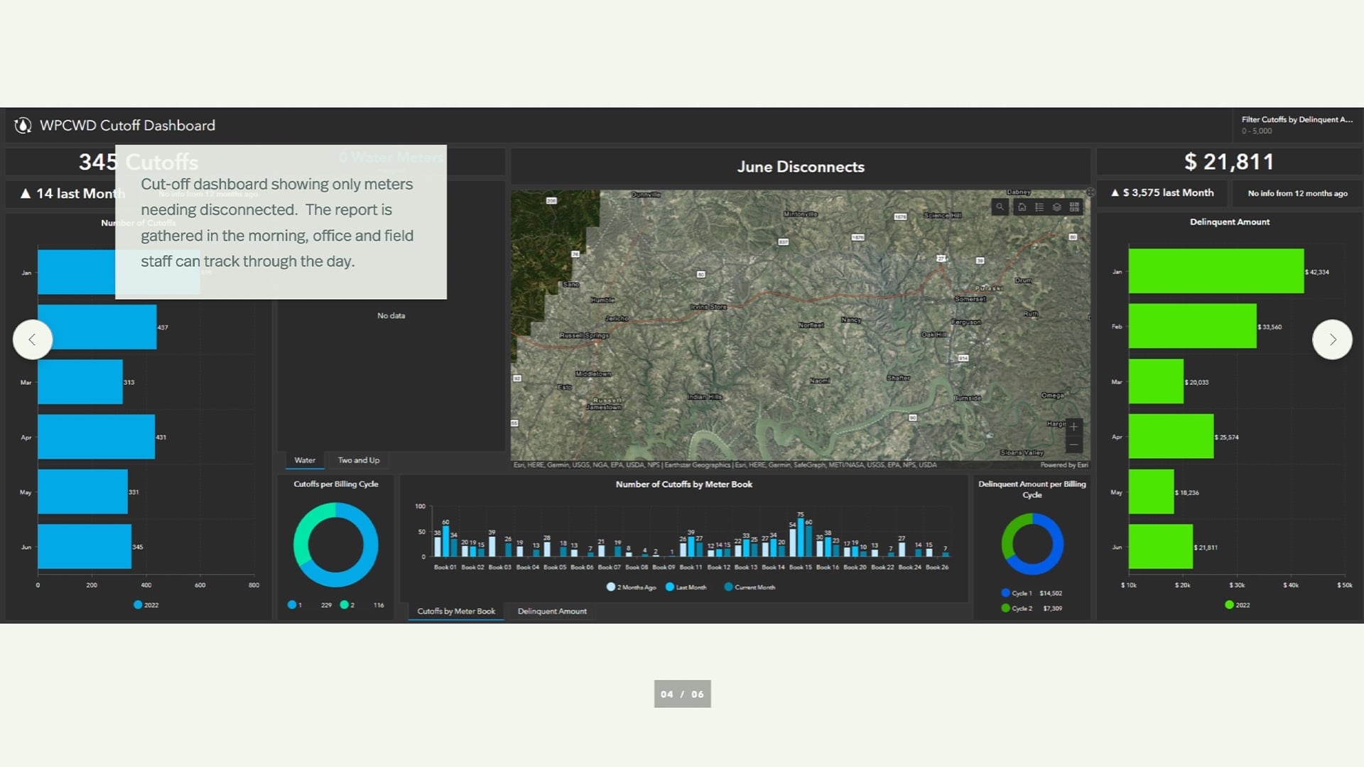Click the 04 / 06 slide counter

coord(682,694)
